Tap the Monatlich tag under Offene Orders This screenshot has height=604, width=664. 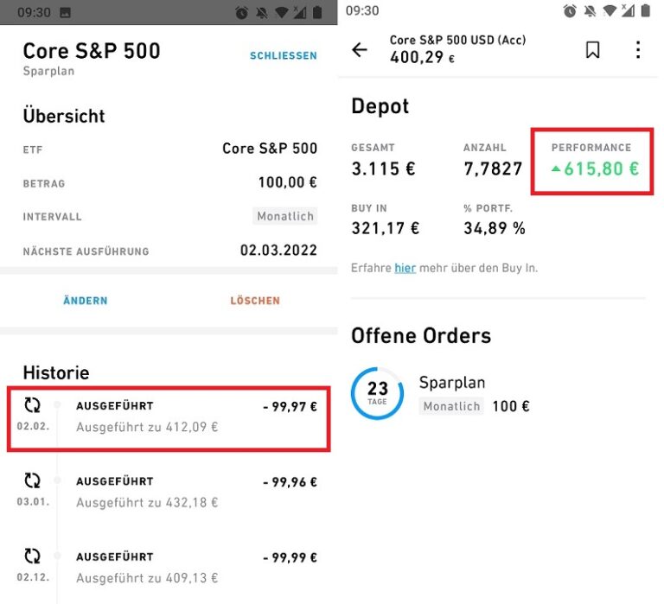point(451,406)
